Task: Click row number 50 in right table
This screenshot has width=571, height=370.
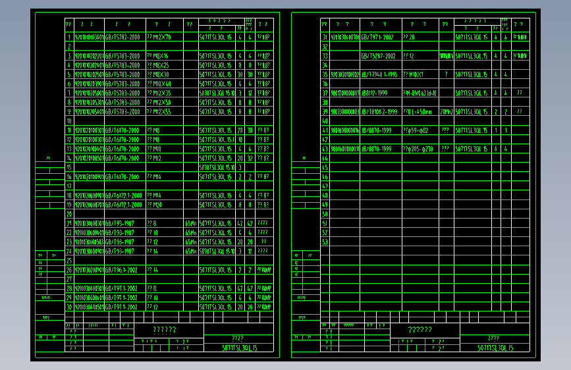Action: (x=325, y=214)
